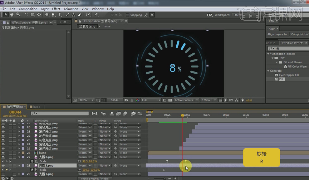The image size is (309, 180).
Task: Open the Active Camera view dropdown
Action: (x=186, y=100)
